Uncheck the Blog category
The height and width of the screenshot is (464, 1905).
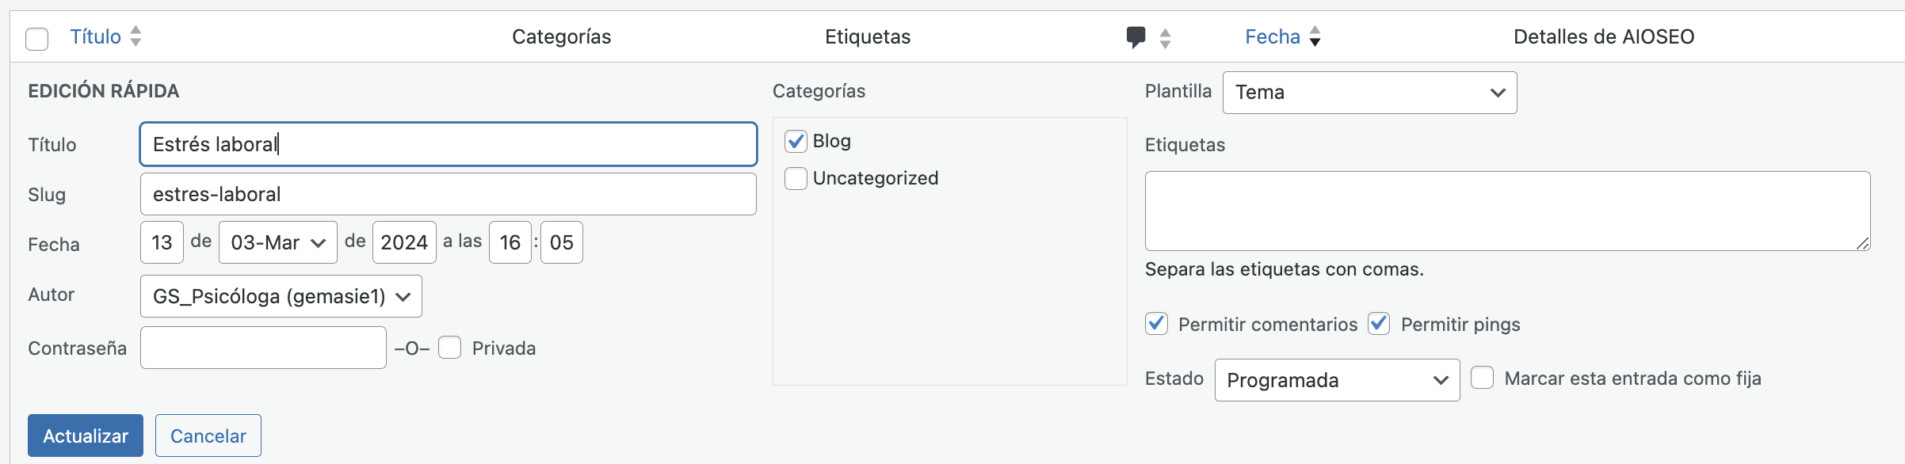(x=796, y=142)
